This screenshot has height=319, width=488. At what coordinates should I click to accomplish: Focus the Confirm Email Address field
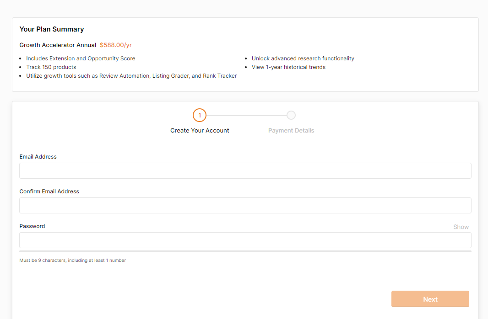[x=245, y=205]
